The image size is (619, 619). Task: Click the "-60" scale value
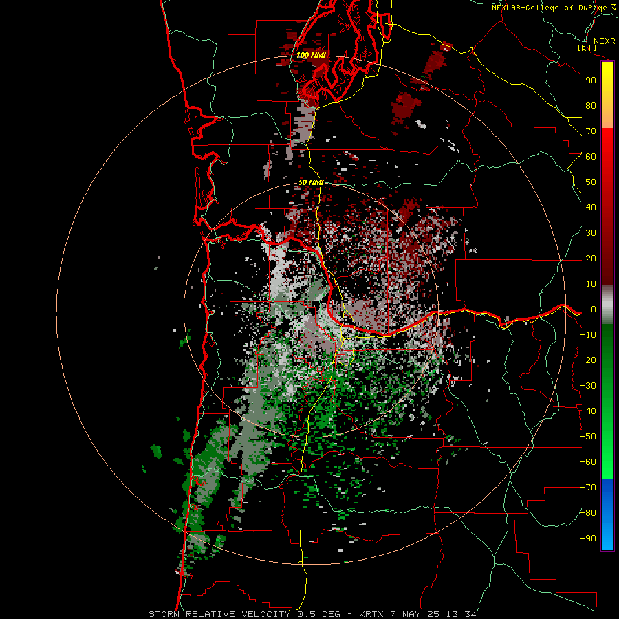click(588, 462)
